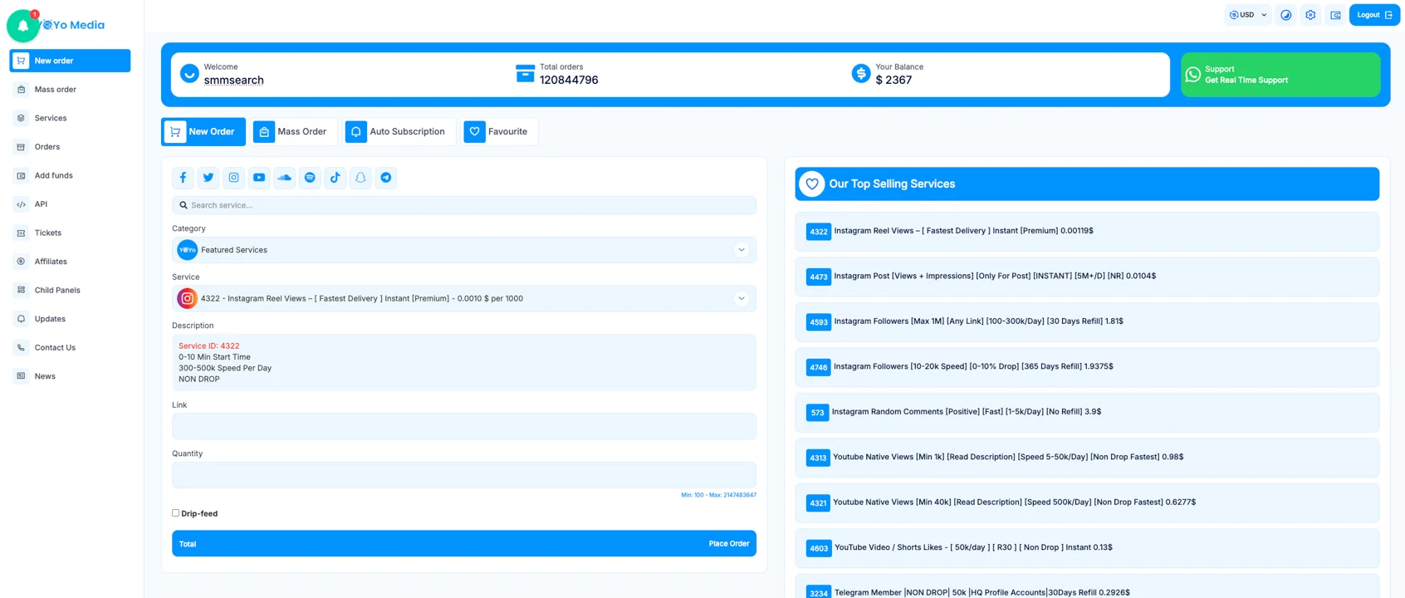Screen dimensions: 1405x598
Task: Pick the TikTok platform filter icon
Action: click(x=335, y=178)
